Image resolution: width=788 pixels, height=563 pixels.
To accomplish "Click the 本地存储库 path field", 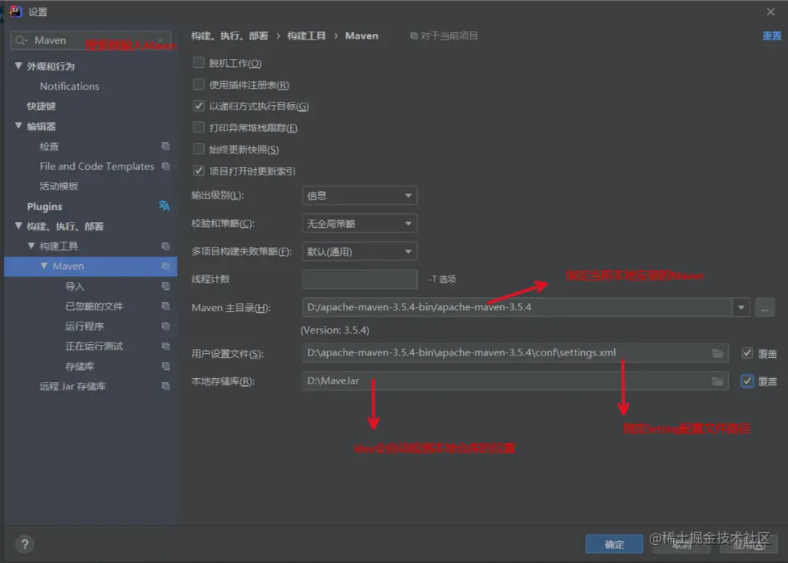I will click(x=515, y=381).
